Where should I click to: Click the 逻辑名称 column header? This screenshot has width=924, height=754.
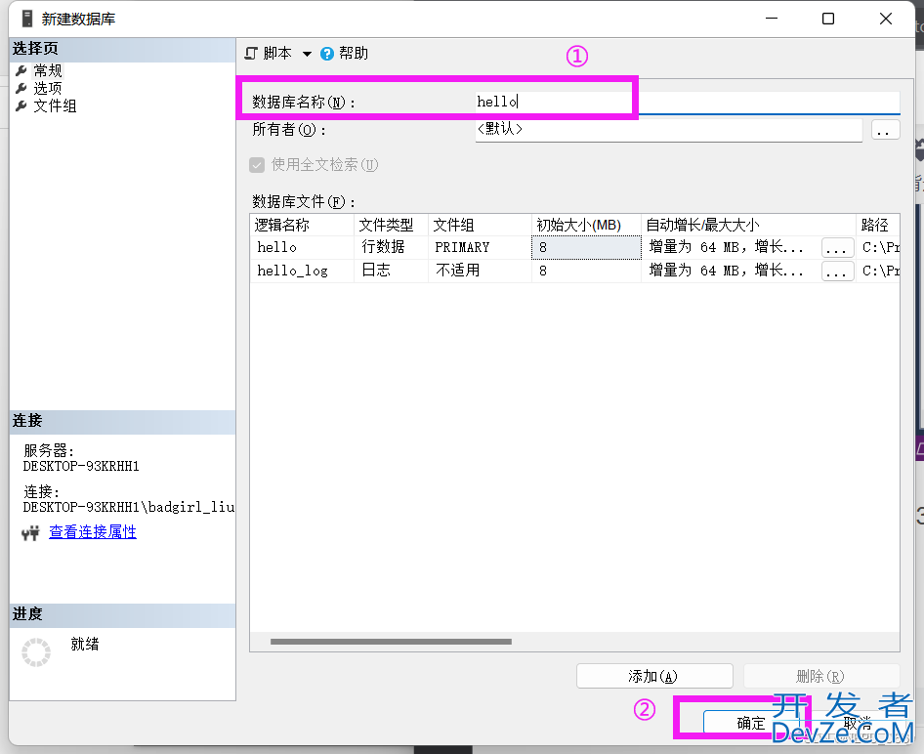[x=302, y=225]
